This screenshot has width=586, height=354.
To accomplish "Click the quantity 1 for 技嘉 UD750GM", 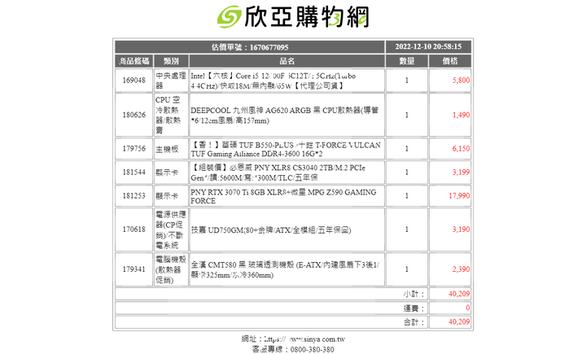I will point(407,229).
